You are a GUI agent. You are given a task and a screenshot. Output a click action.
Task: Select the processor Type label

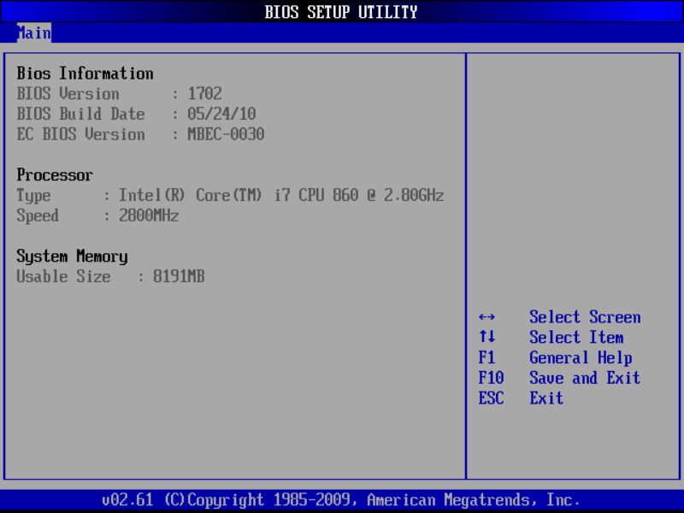33,196
